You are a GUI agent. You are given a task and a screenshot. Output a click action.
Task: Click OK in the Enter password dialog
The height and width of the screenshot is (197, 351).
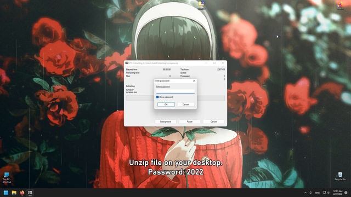tap(166, 105)
